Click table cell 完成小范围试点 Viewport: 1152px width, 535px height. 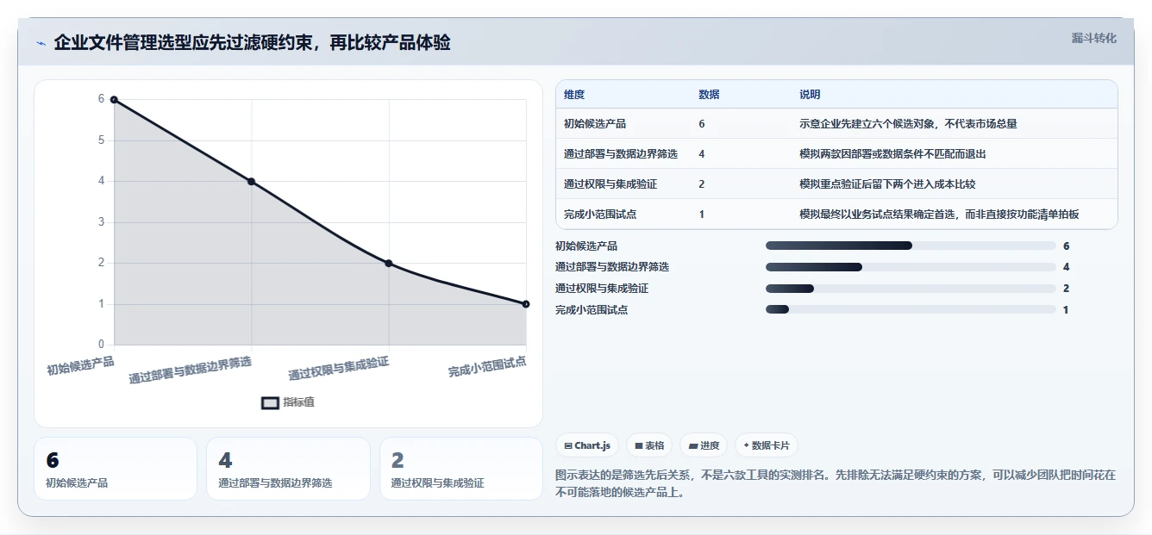point(600,215)
